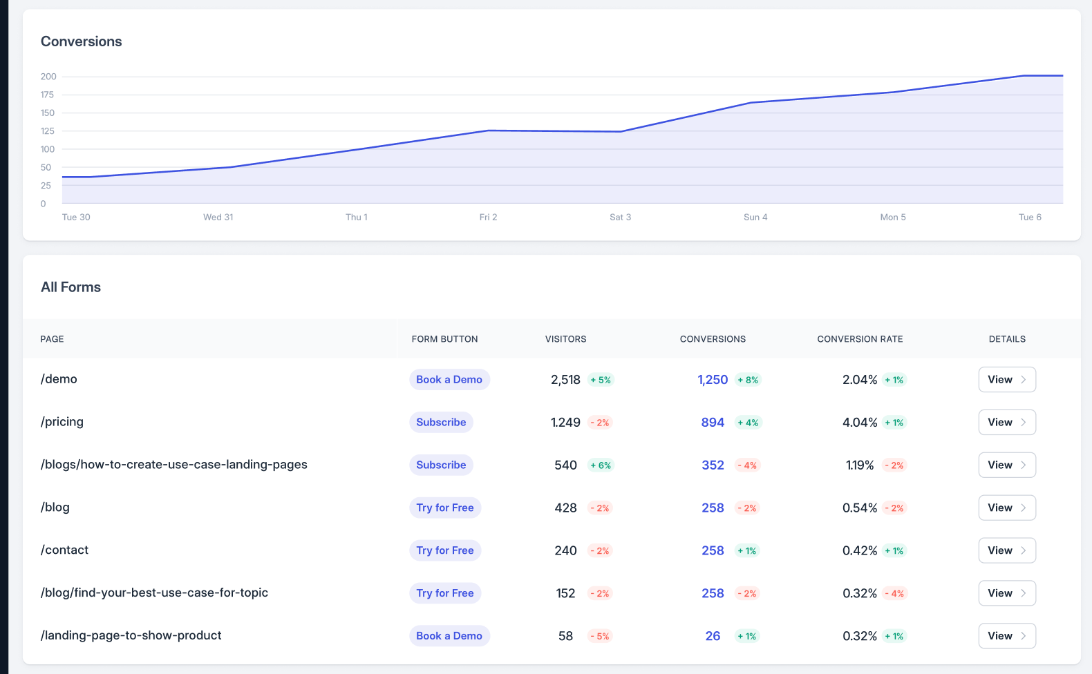Select Book a Demo badge in /demo row
This screenshot has width=1092, height=674.
(x=449, y=379)
